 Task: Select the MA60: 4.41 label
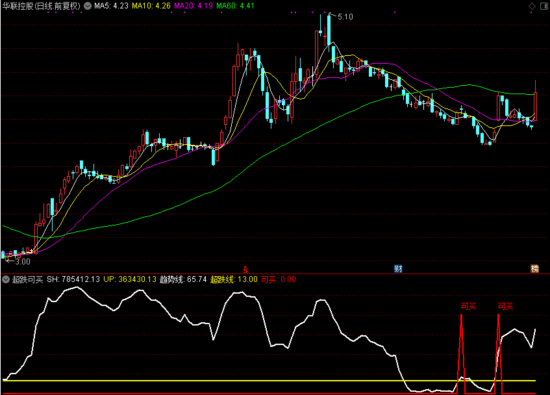point(235,6)
